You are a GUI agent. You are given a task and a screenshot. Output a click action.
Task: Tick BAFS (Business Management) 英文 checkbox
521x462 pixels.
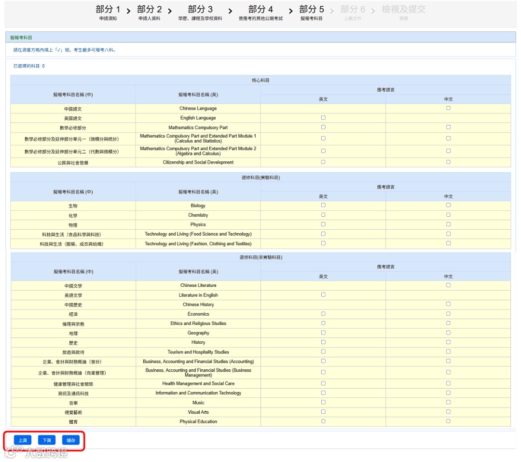click(x=323, y=372)
